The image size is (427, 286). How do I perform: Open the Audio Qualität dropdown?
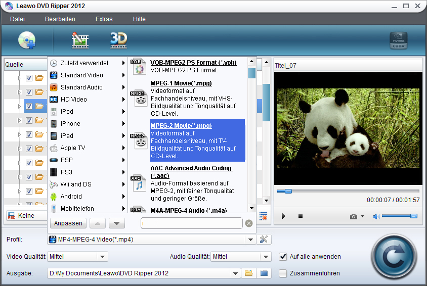pos(266,257)
